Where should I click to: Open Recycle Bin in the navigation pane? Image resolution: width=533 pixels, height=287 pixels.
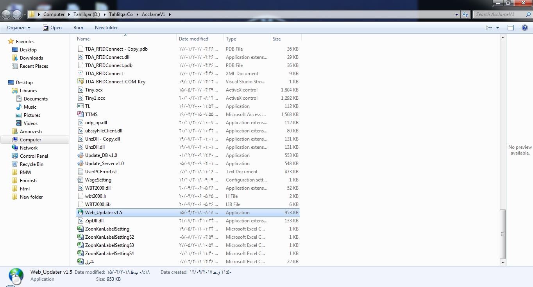(x=32, y=164)
